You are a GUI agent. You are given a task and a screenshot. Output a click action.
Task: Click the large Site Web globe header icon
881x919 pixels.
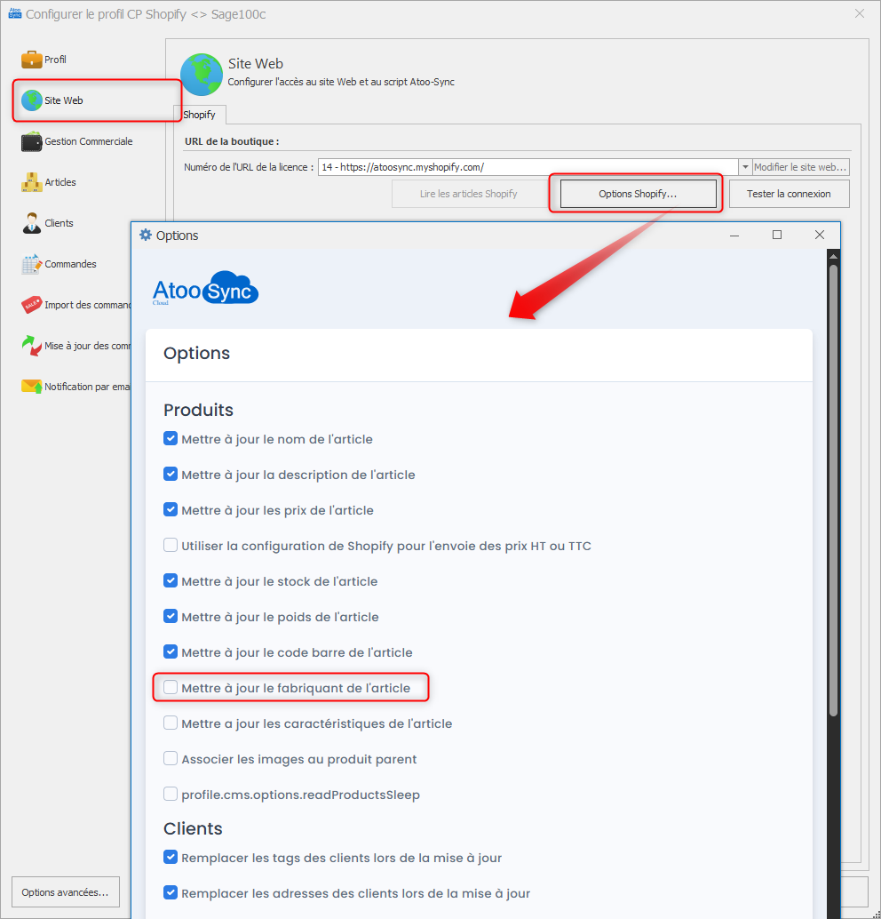coord(201,75)
